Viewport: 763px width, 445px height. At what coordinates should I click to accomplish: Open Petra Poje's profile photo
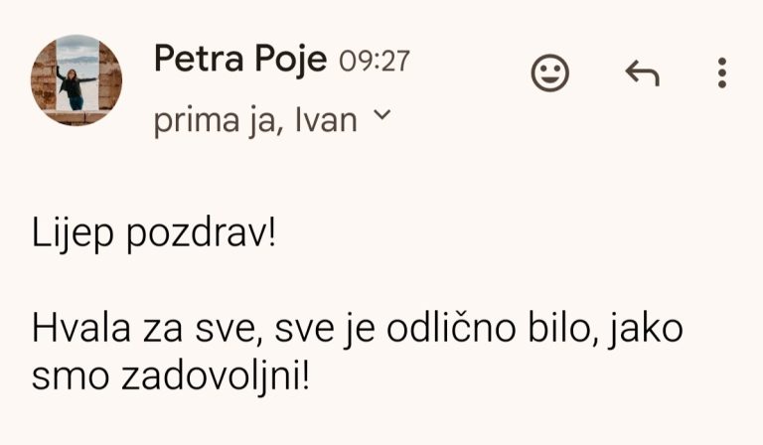click(76, 80)
